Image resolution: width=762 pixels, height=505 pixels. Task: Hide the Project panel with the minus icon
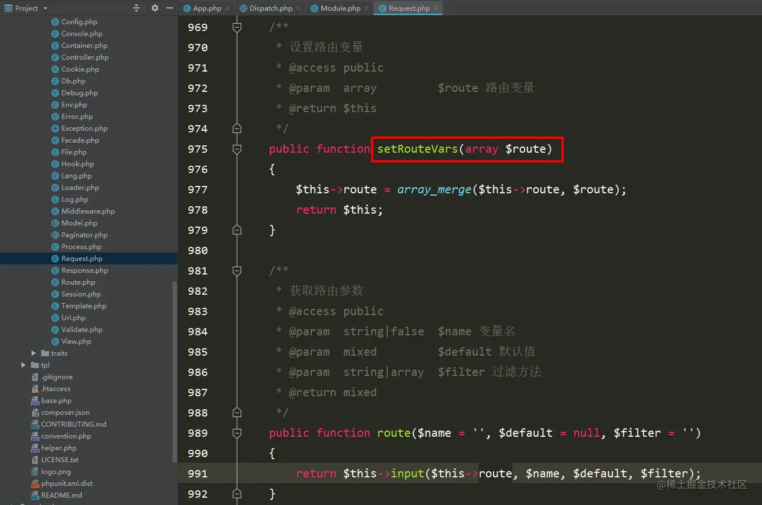pos(170,8)
